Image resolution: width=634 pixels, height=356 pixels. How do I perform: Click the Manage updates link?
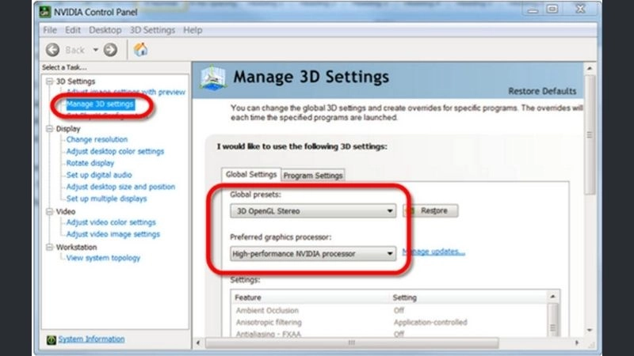[x=433, y=252]
